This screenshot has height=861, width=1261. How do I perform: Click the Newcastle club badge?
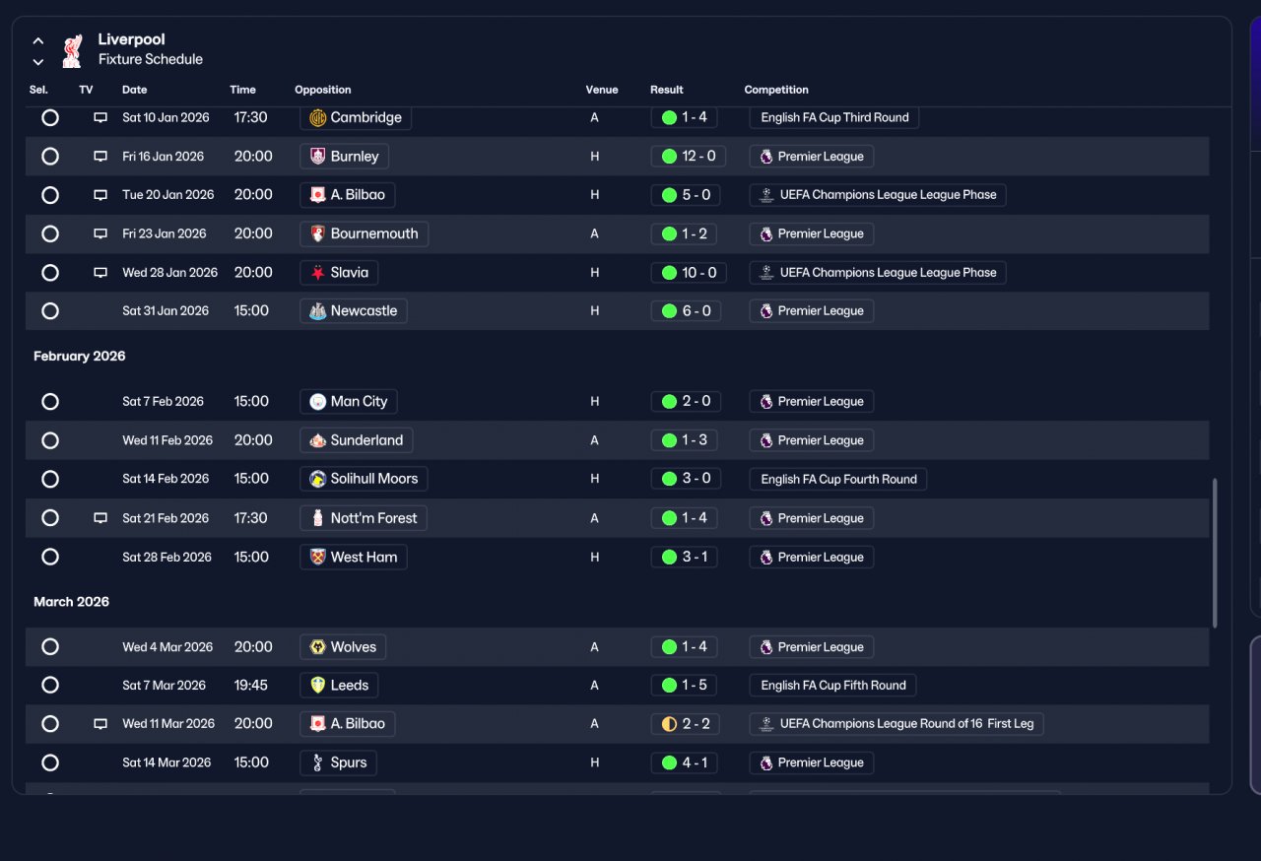pyautogui.click(x=317, y=311)
